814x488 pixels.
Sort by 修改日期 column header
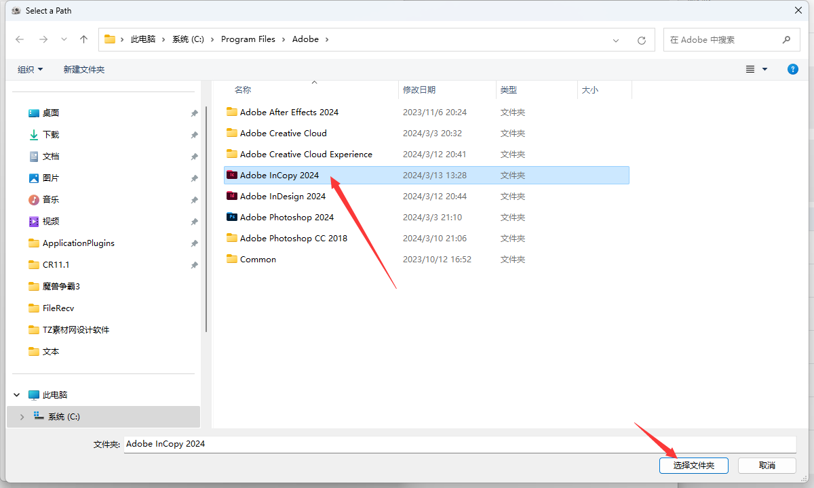point(419,89)
